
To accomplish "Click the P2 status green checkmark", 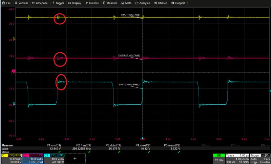I will (89, 152).
